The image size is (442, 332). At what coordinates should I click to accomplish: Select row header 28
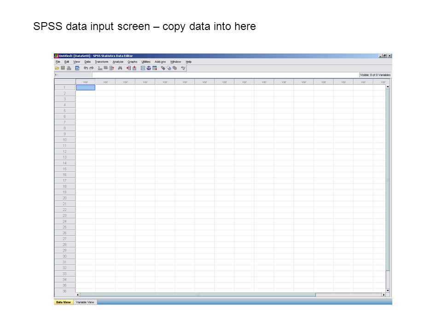point(64,244)
